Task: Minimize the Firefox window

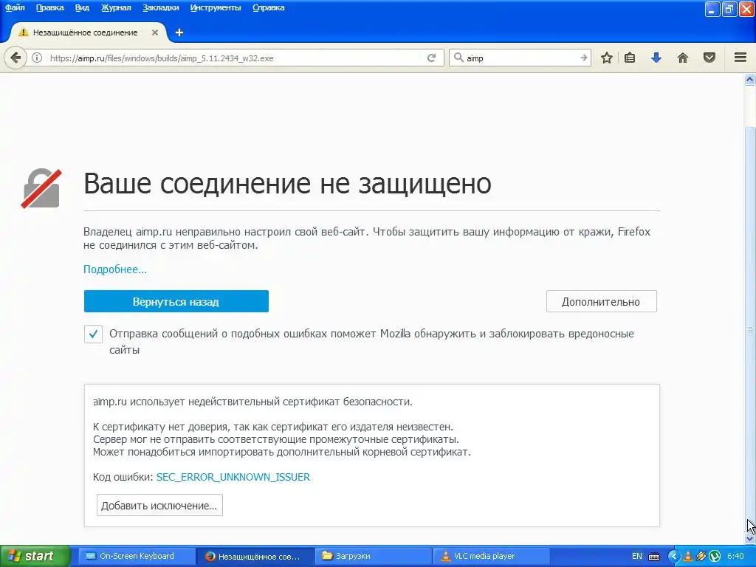Action: coord(712,9)
